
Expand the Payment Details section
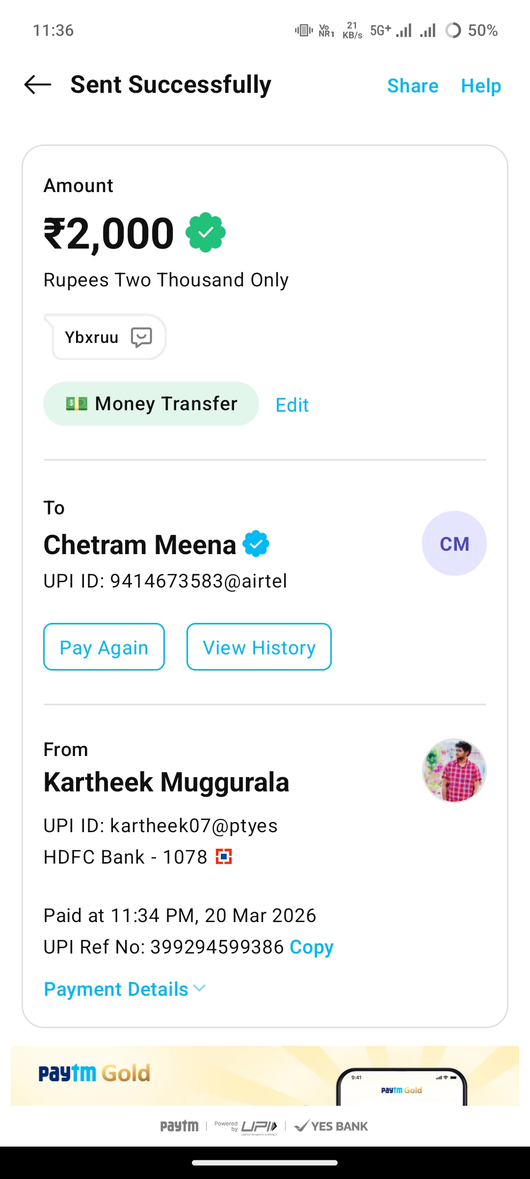(x=116, y=989)
